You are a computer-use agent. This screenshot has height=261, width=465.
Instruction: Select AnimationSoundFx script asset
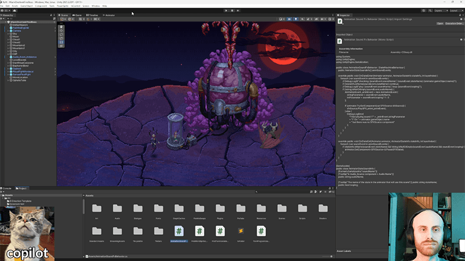[179, 234]
